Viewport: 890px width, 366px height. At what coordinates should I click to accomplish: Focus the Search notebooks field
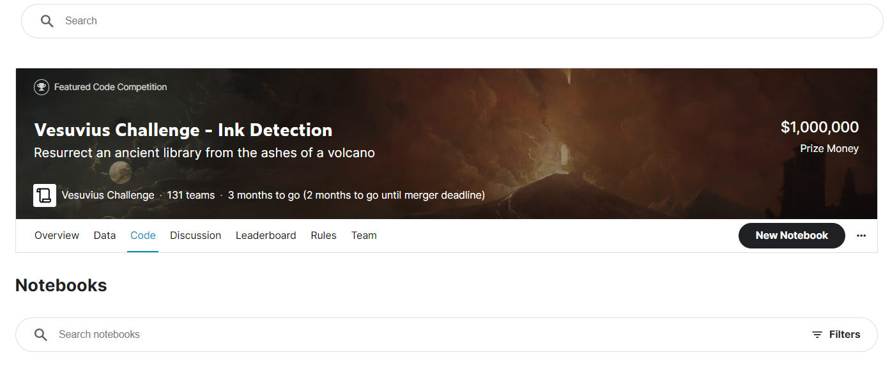click(x=447, y=335)
